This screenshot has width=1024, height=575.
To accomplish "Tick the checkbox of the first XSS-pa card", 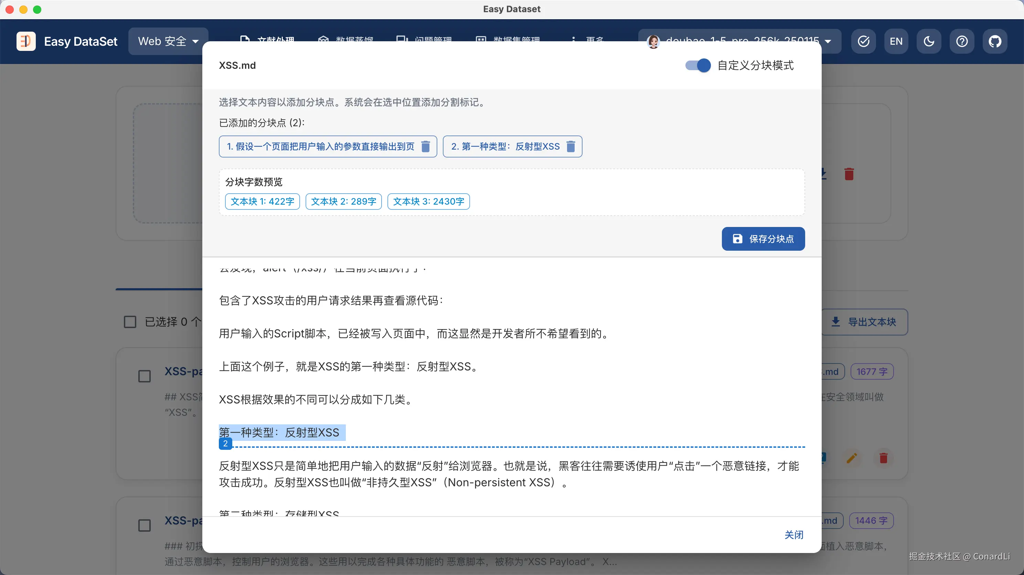I will click(144, 376).
